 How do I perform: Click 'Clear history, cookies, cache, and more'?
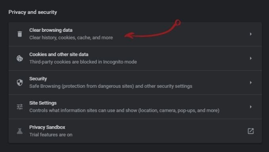tap(71, 38)
